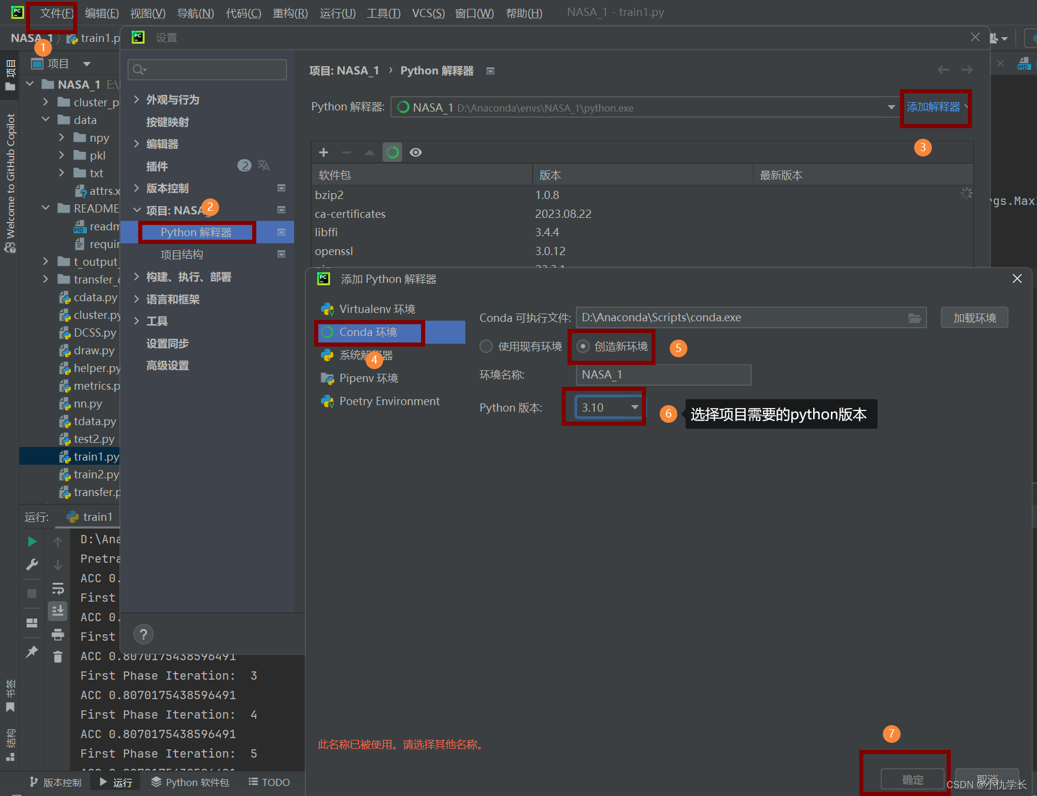Click the pin tab icon in run panel

pyautogui.click(x=32, y=652)
